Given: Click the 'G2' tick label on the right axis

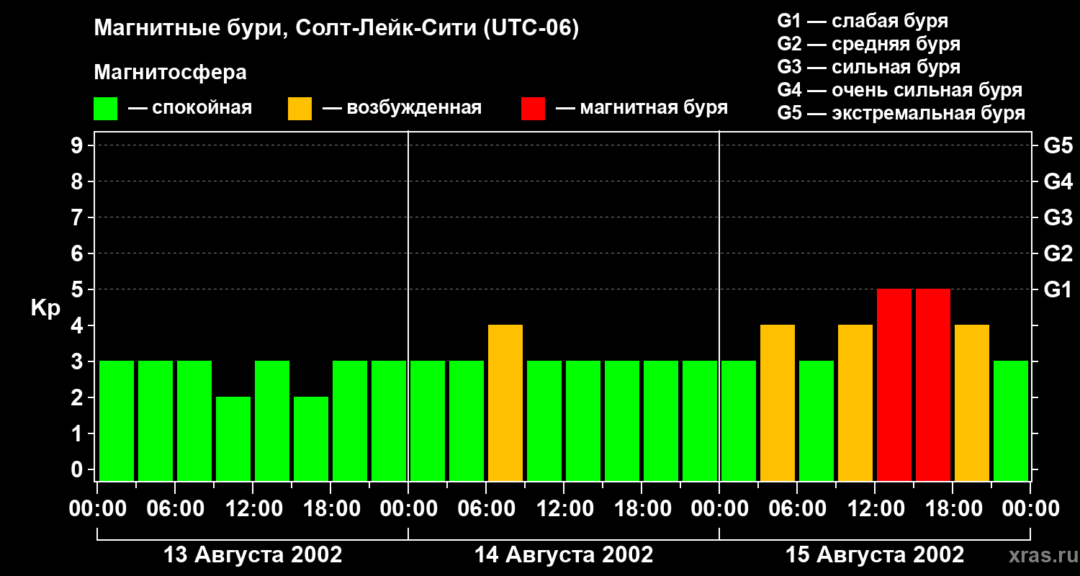Looking at the screenshot, I should pyautogui.click(x=1058, y=253).
